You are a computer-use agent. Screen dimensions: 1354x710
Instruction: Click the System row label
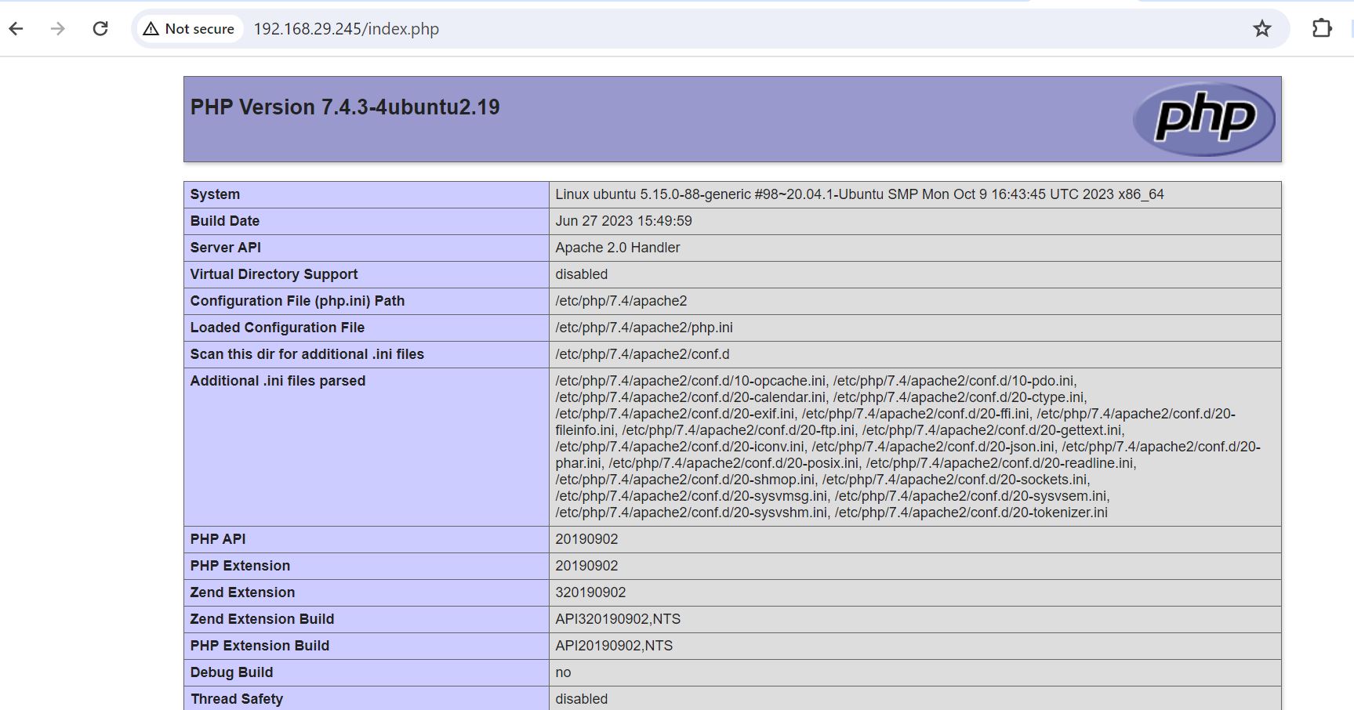coord(215,194)
